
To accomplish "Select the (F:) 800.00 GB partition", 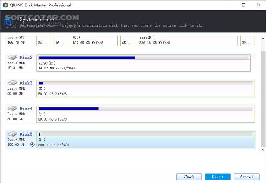I will 146,140.
